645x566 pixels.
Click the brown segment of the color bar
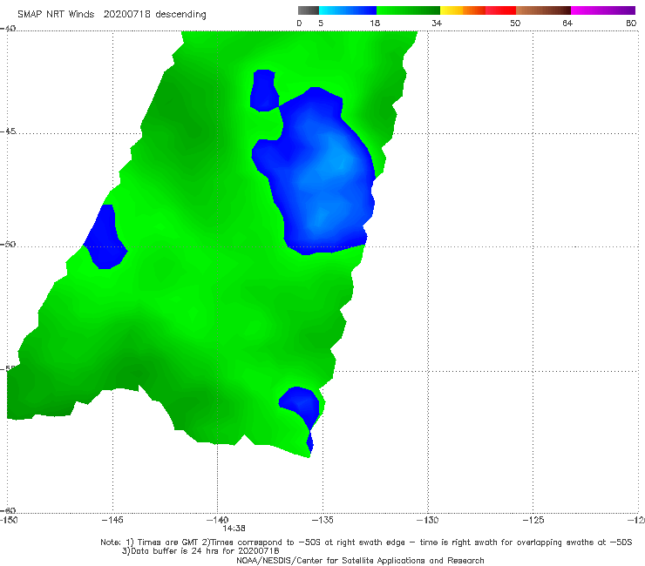pyautogui.click(x=543, y=10)
